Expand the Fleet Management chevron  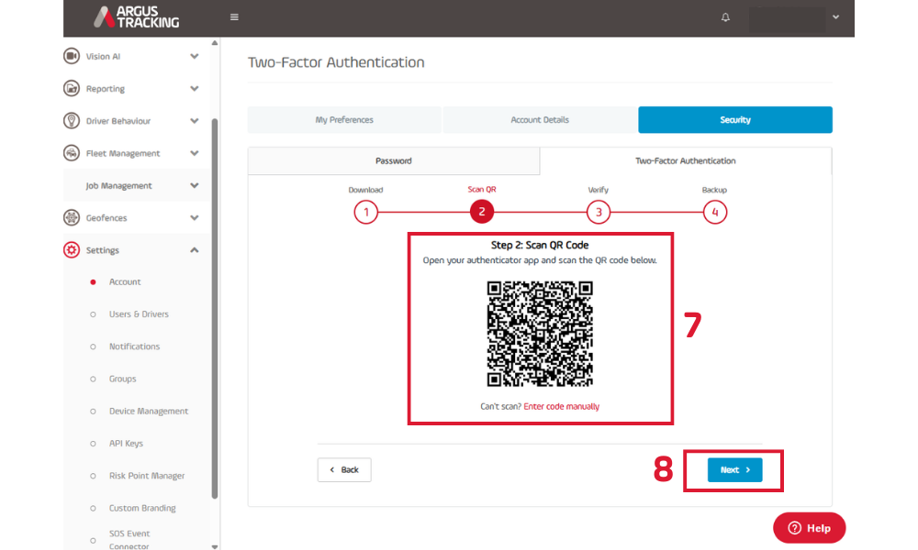click(195, 153)
